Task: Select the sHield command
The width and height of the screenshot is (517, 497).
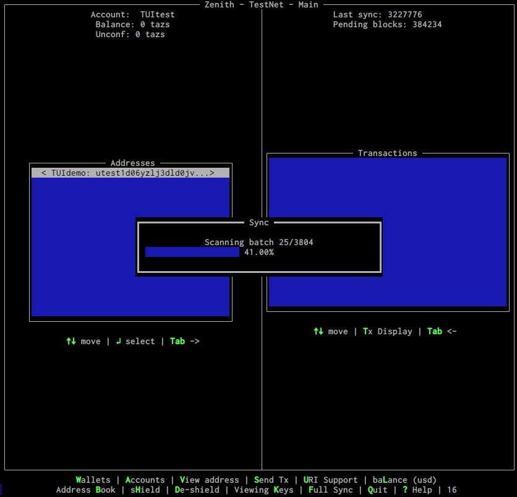Action: click(145, 490)
